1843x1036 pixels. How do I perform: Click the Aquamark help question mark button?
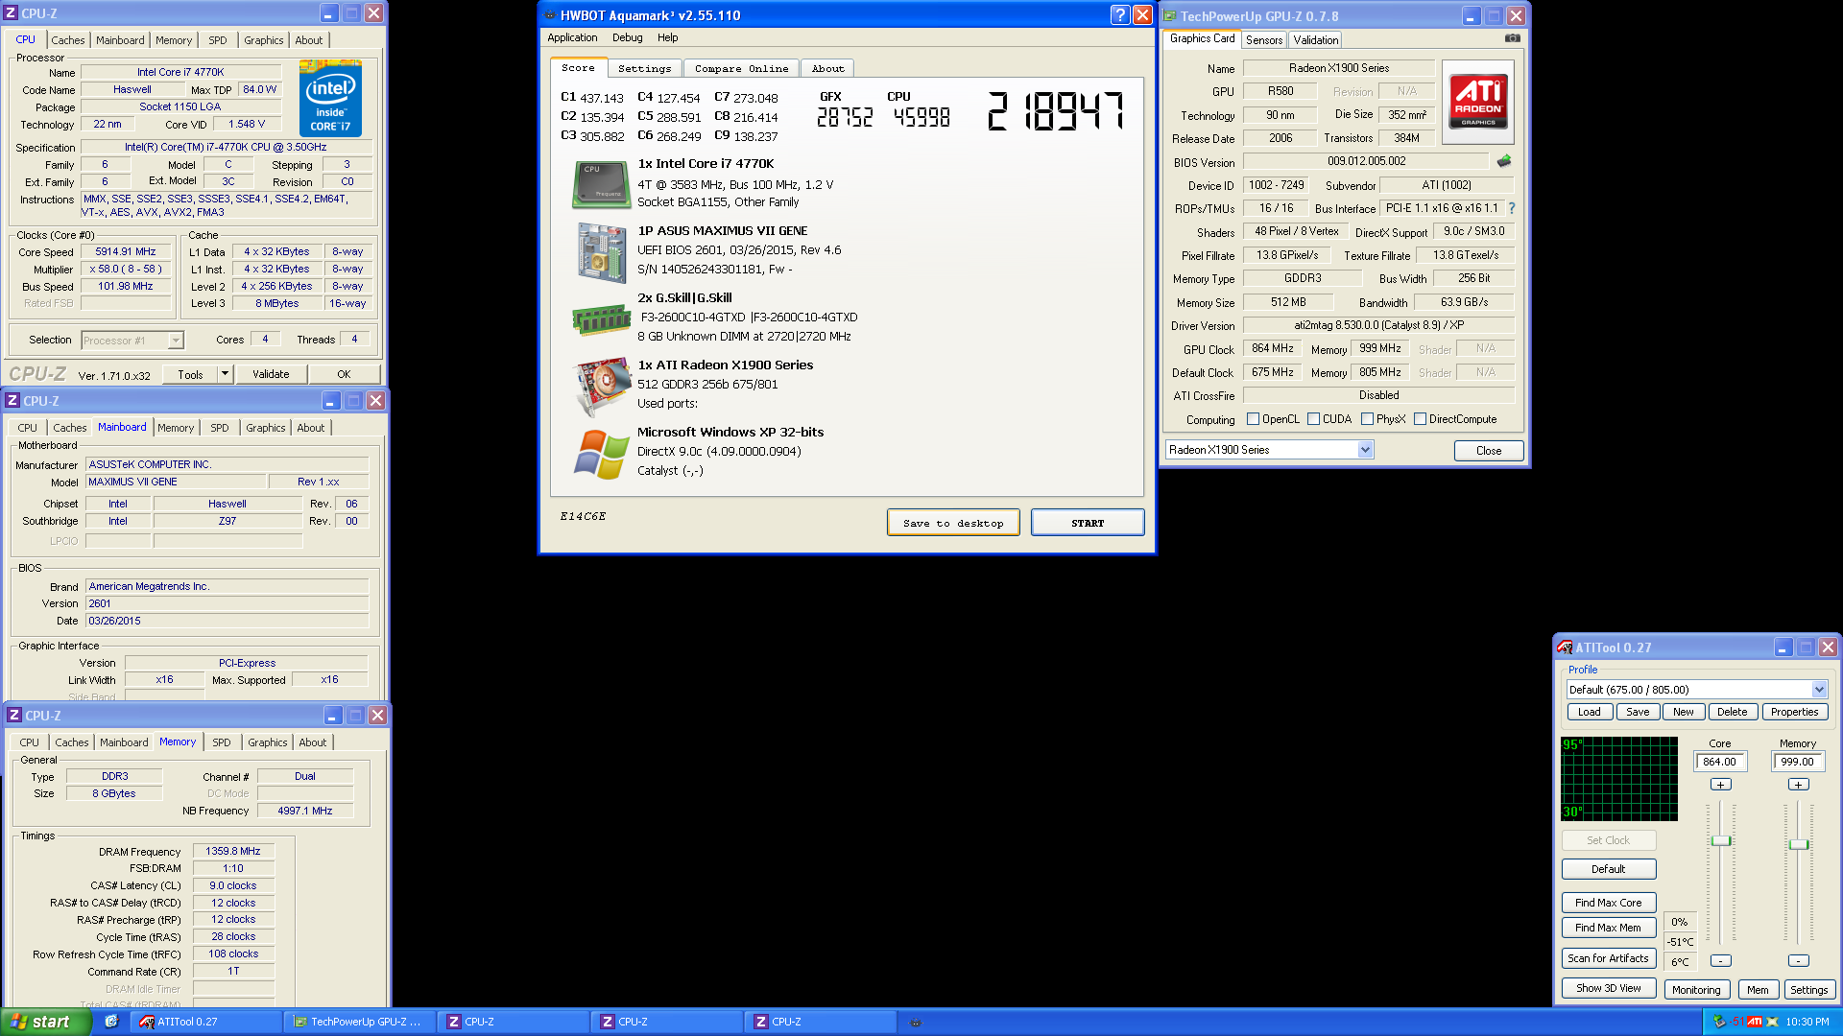coord(1119,14)
